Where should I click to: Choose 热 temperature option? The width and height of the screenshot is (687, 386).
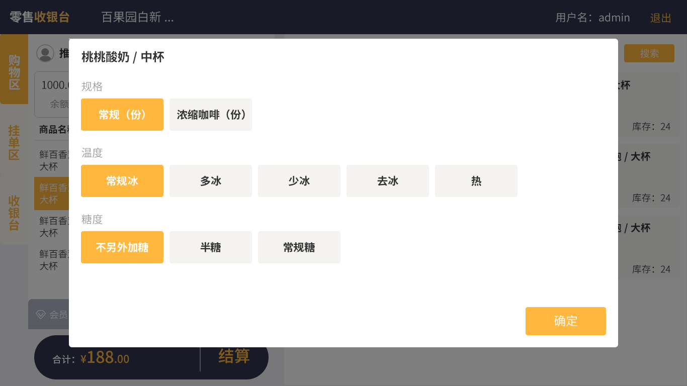(476, 181)
